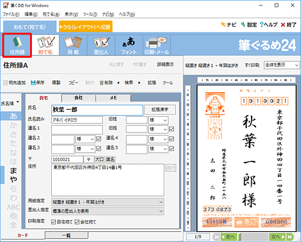This screenshot has height=242, width=301.
Task: Open the ファイル menu
Action: point(11,14)
